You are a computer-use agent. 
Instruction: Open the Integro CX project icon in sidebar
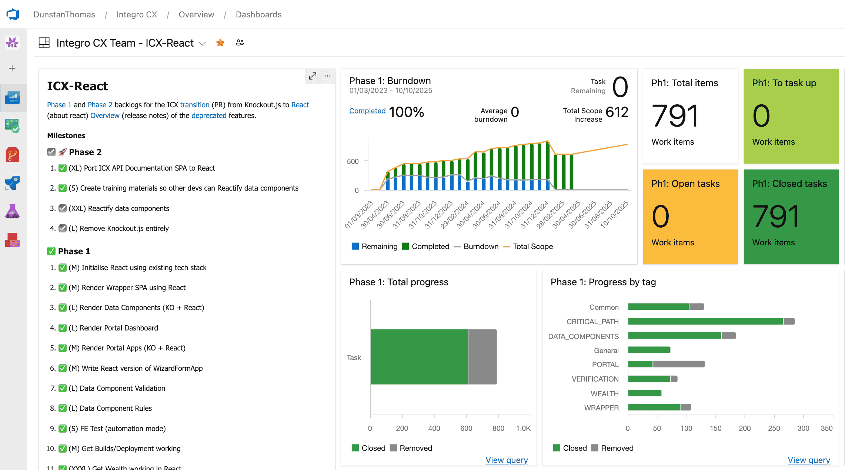[13, 43]
